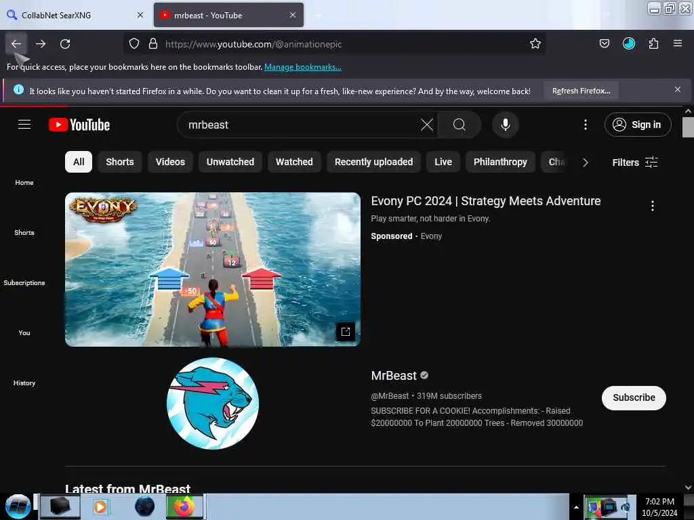Open You in the YouTube sidebar
The width and height of the screenshot is (694, 520).
[x=24, y=332]
